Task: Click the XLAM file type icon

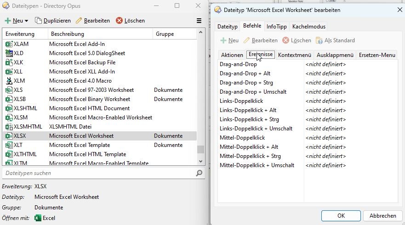Action: pyautogui.click(x=9, y=44)
